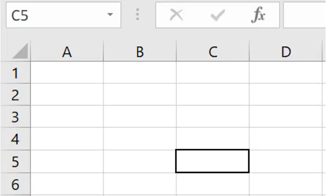
Task: Select row 6 header
Action: point(15,184)
